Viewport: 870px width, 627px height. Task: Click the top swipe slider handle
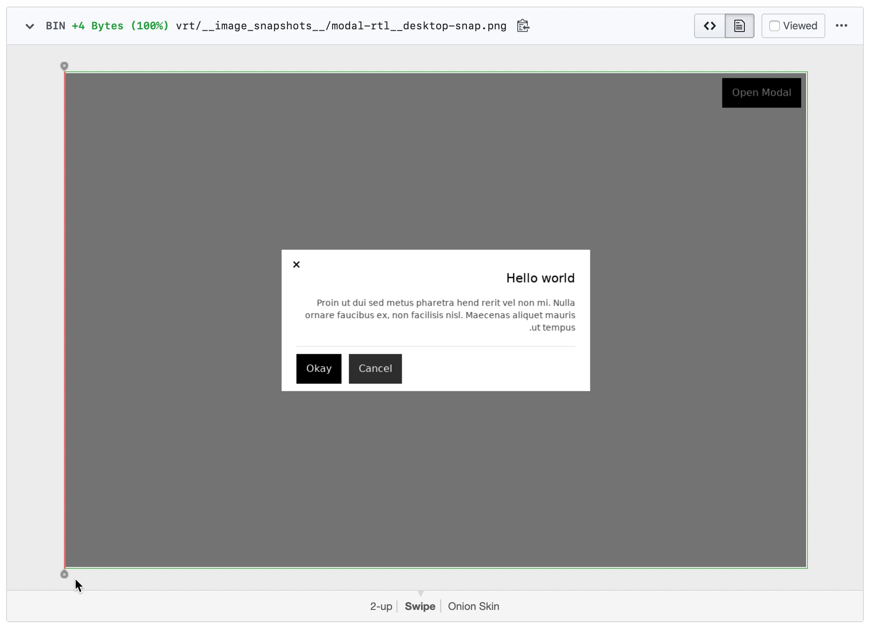point(64,66)
